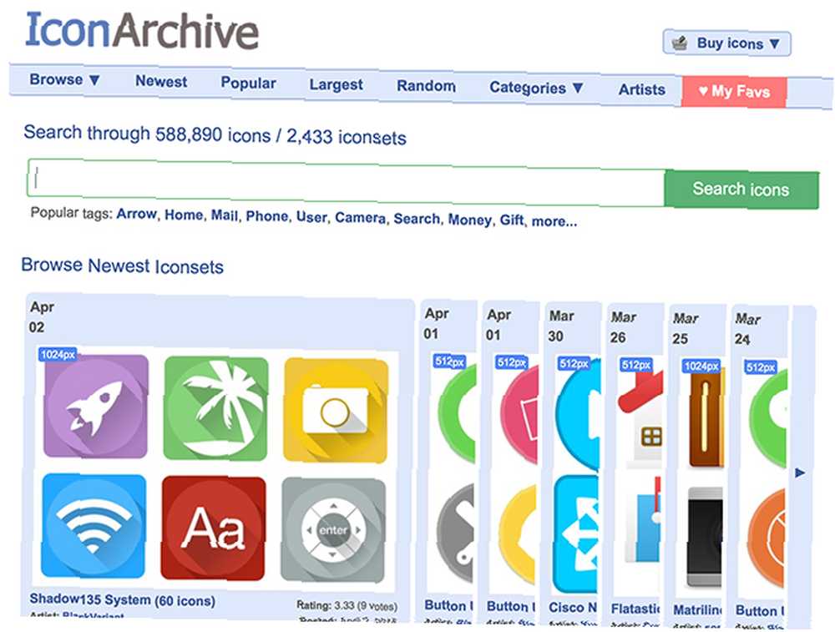This screenshot has width=835, height=632.
Task: Open the Cisco blue arrows icon
Action: (x=575, y=534)
